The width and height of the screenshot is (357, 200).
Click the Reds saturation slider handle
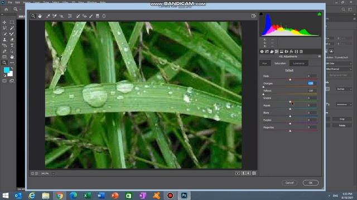(290, 79)
